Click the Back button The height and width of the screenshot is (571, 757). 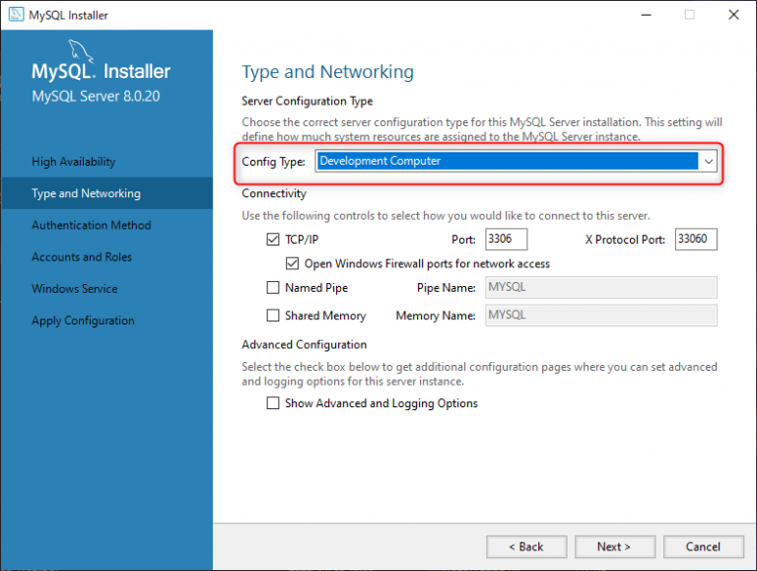click(527, 546)
